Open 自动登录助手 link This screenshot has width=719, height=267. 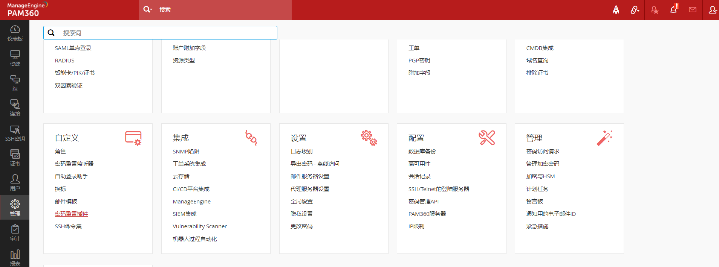(71, 176)
